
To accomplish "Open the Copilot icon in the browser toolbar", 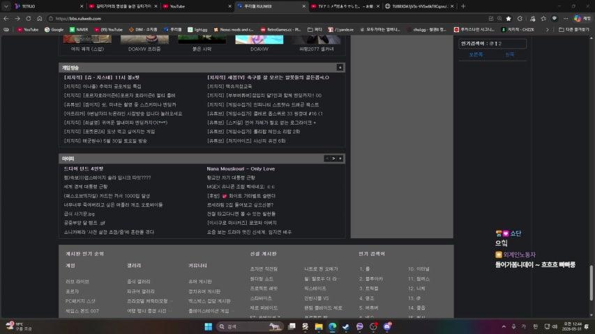I will point(577,18).
